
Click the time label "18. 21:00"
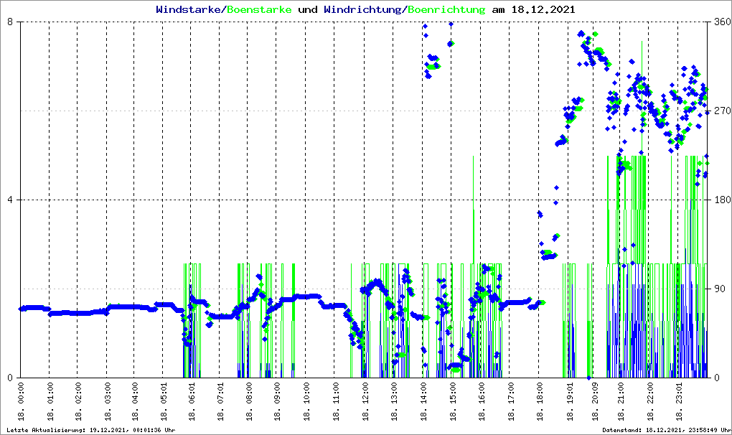click(x=621, y=401)
